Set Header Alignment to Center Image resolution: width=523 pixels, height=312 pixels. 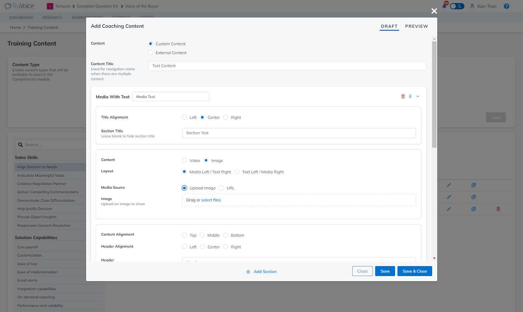[x=202, y=247]
